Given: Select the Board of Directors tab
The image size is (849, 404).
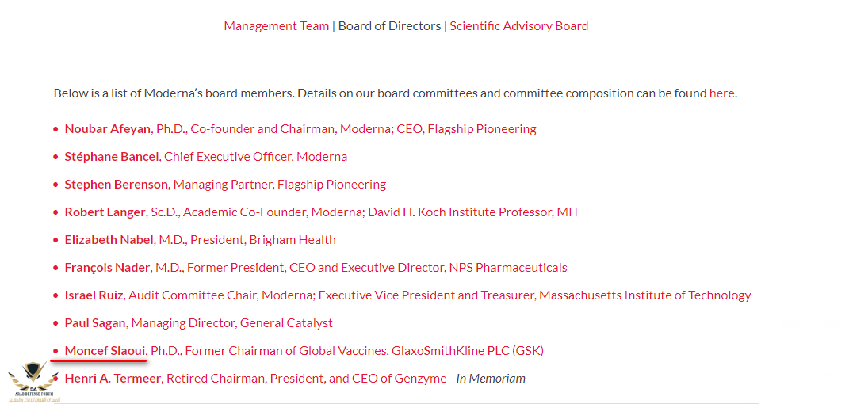Looking at the screenshot, I should pos(389,26).
